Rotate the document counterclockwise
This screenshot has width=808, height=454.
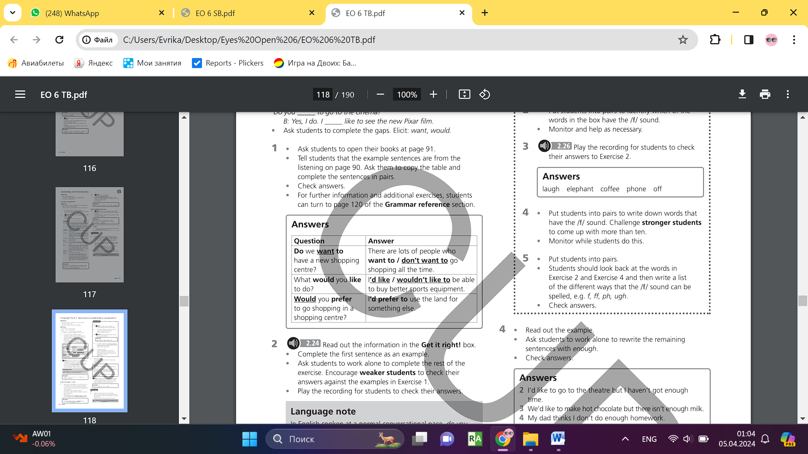coord(484,95)
